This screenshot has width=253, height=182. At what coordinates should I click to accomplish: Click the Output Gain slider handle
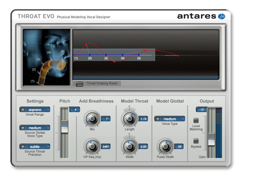[x=212, y=139]
